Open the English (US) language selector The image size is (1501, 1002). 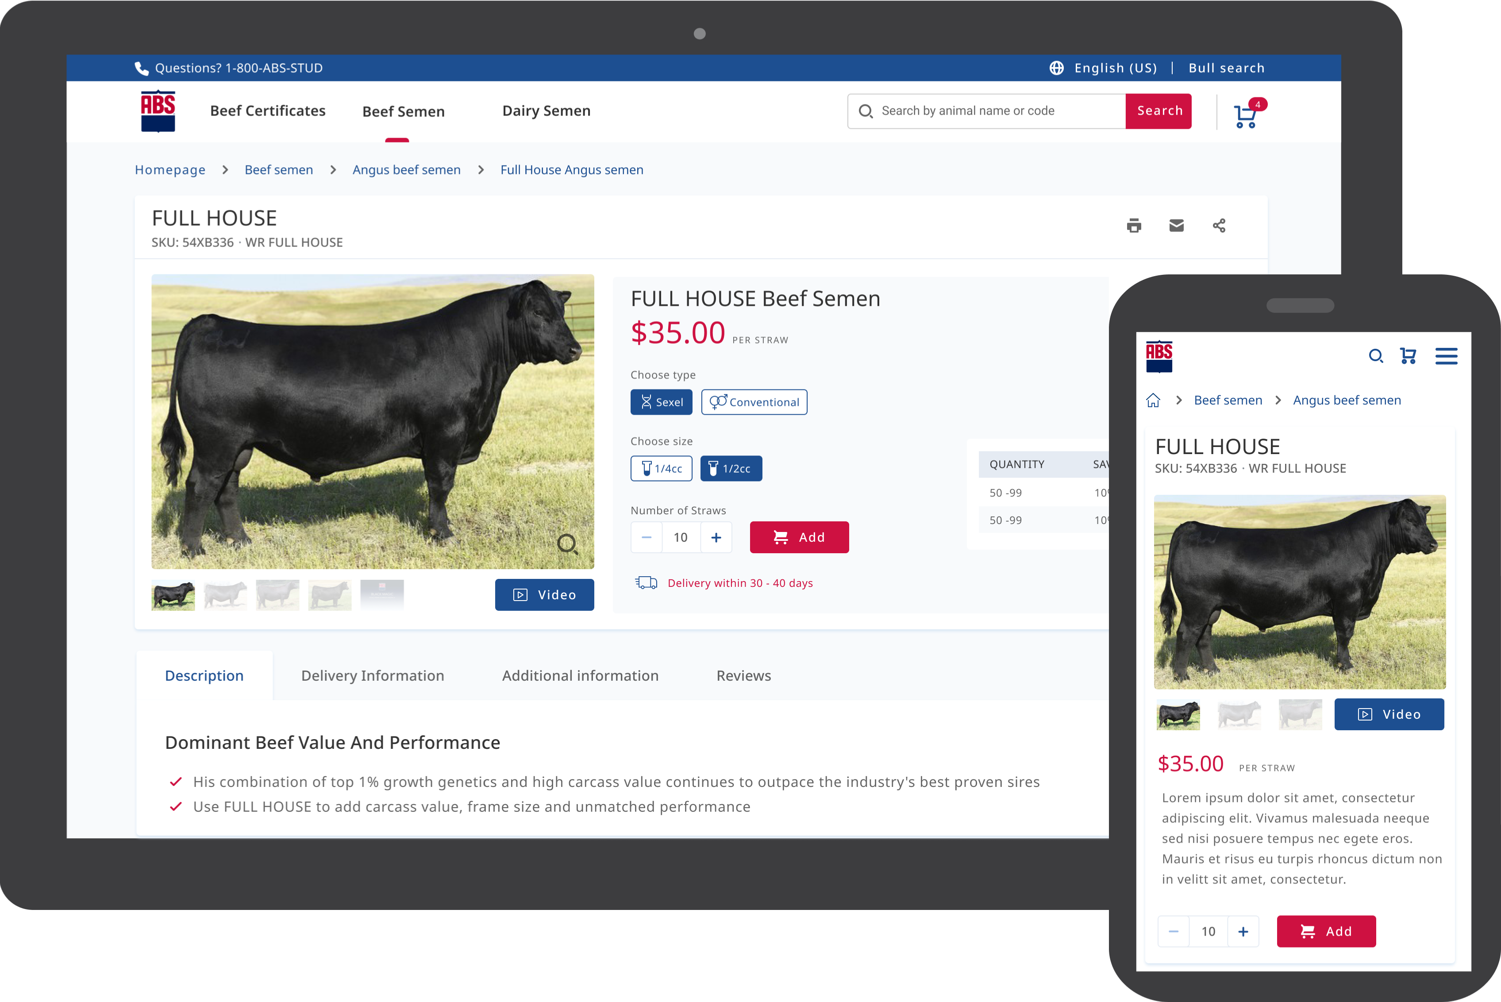[1104, 68]
